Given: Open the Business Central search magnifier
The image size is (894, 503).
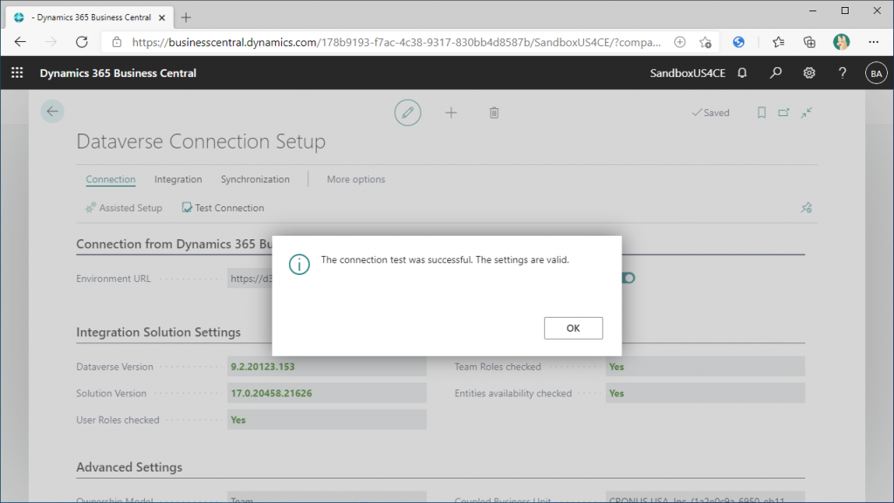Looking at the screenshot, I should coord(775,73).
